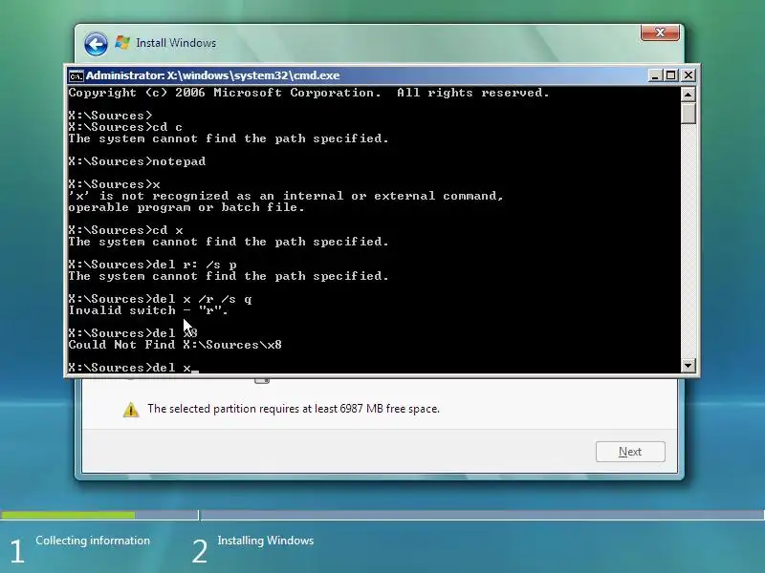Viewport: 765px width, 573px height.
Task: Maximize the Administrator cmd.exe window
Action: pos(671,75)
